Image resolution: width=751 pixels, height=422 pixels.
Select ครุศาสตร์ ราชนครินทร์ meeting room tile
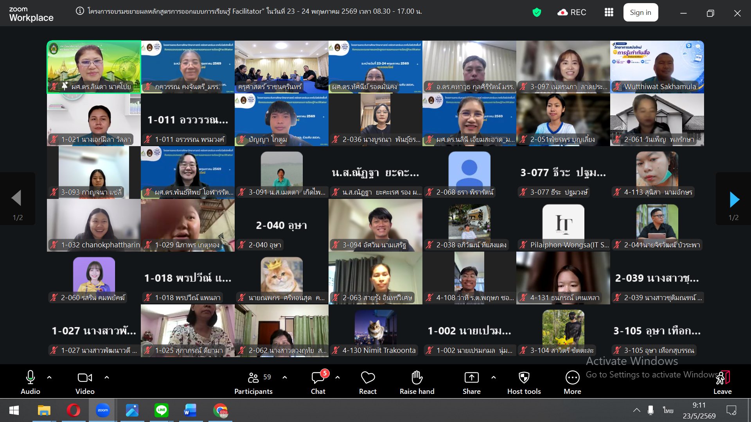point(282,67)
